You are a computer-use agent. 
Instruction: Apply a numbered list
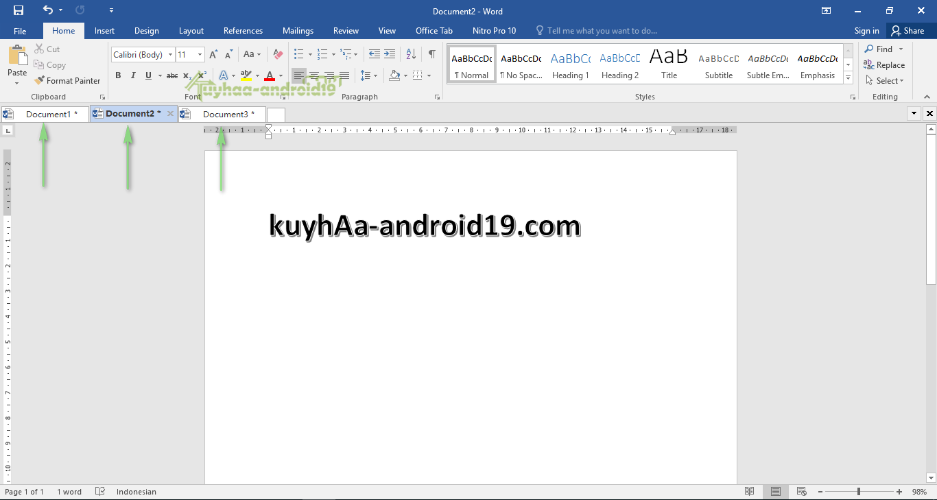click(x=322, y=54)
